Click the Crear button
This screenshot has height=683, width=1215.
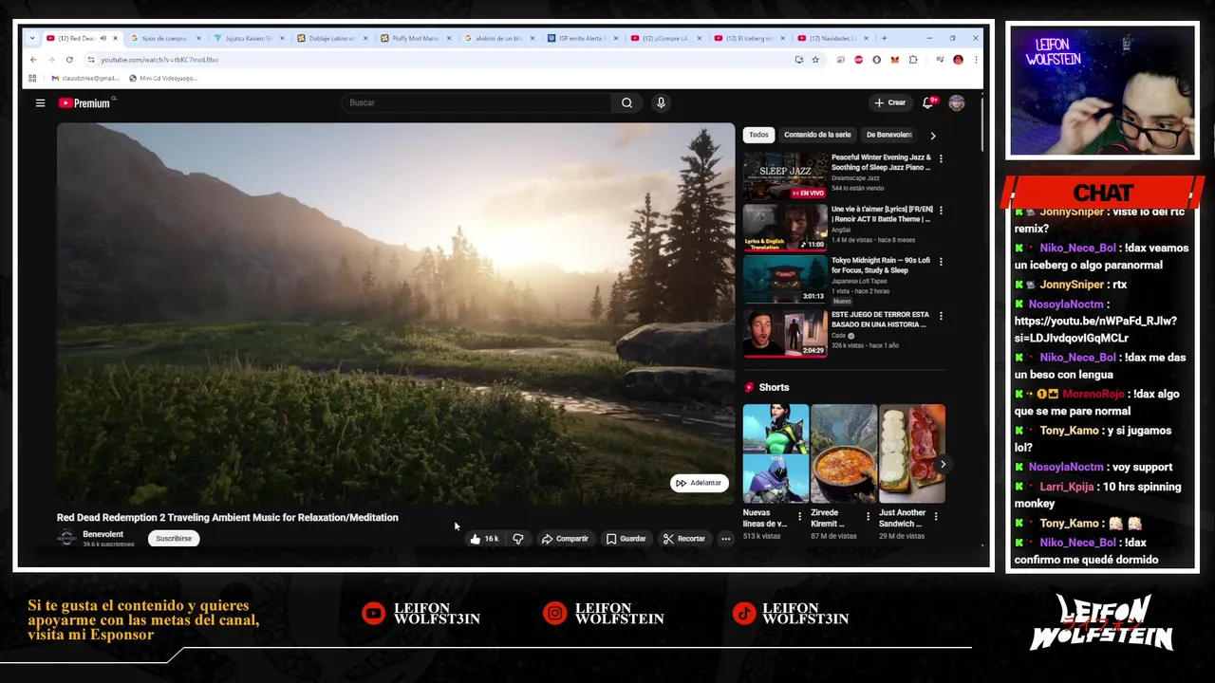click(x=890, y=102)
